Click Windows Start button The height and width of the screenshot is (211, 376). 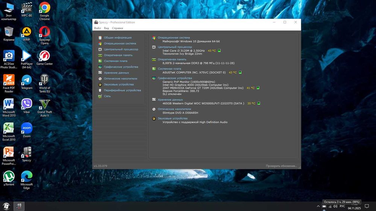point(6,206)
